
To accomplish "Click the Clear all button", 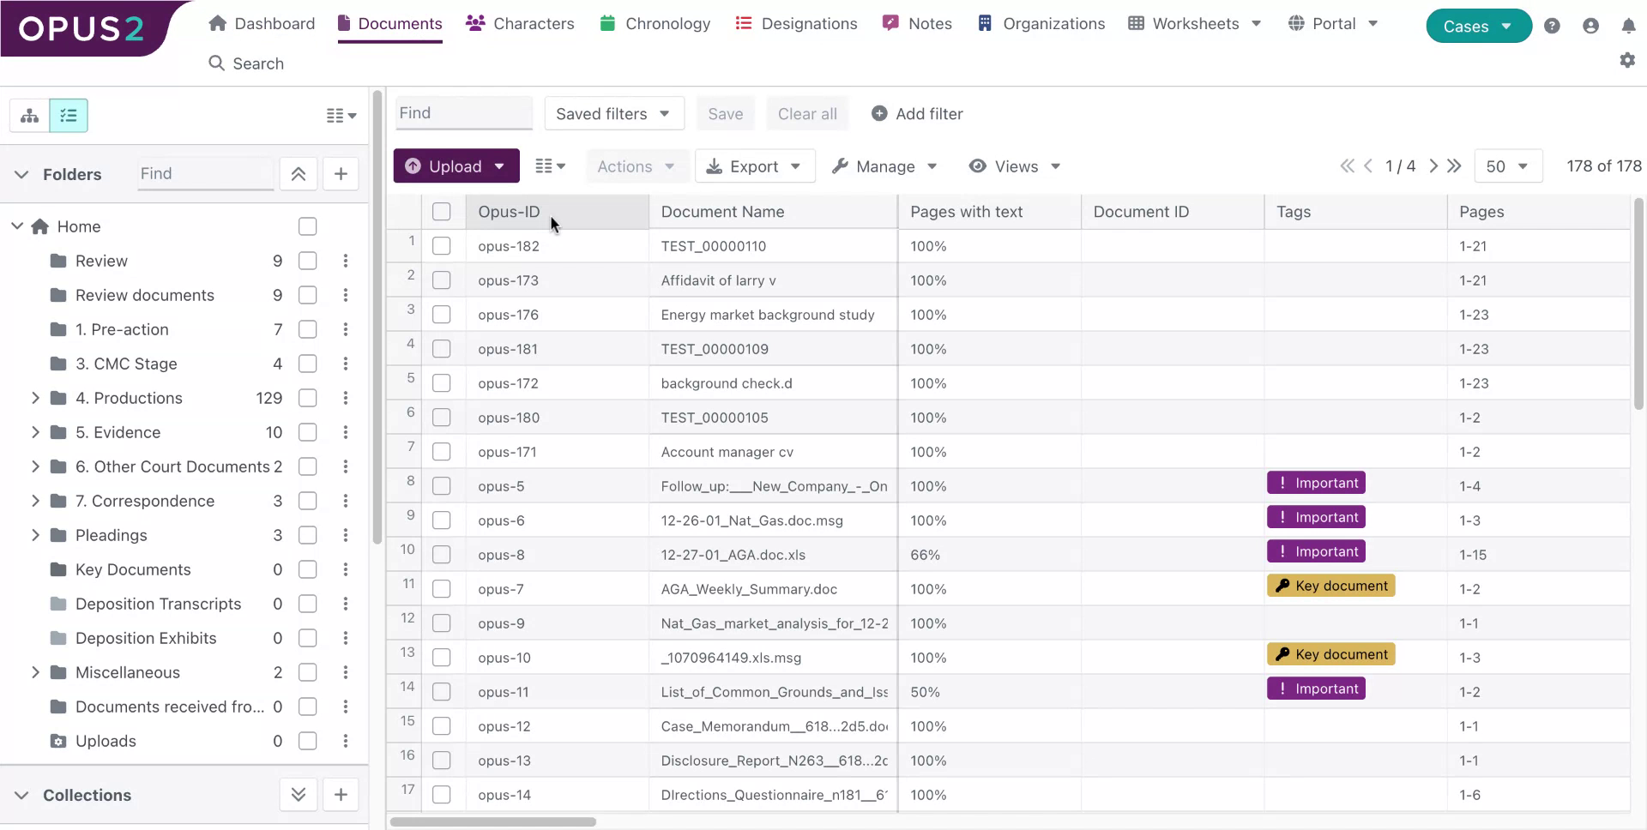I will (806, 113).
